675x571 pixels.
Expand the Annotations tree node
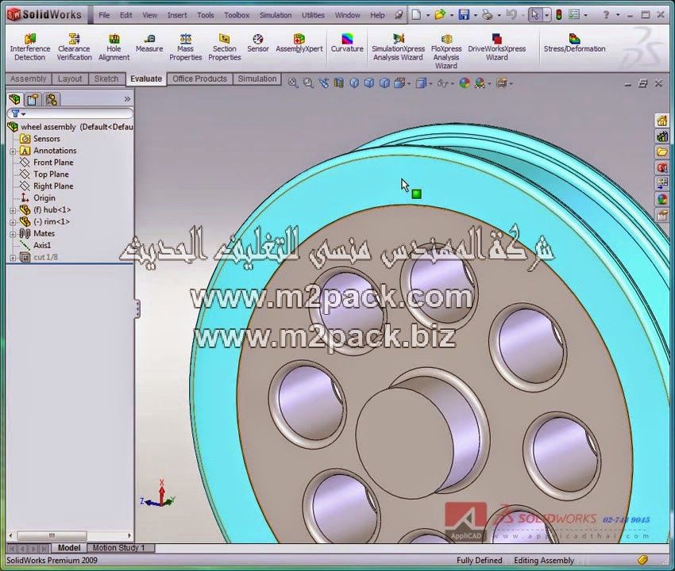[x=13, y=151]
